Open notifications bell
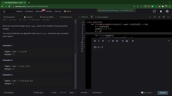172x96 pixels. click(161, 11)
